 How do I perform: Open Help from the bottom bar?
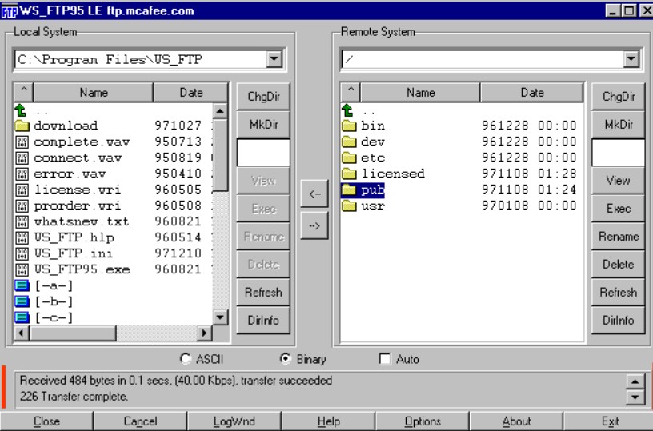(329, 421)
